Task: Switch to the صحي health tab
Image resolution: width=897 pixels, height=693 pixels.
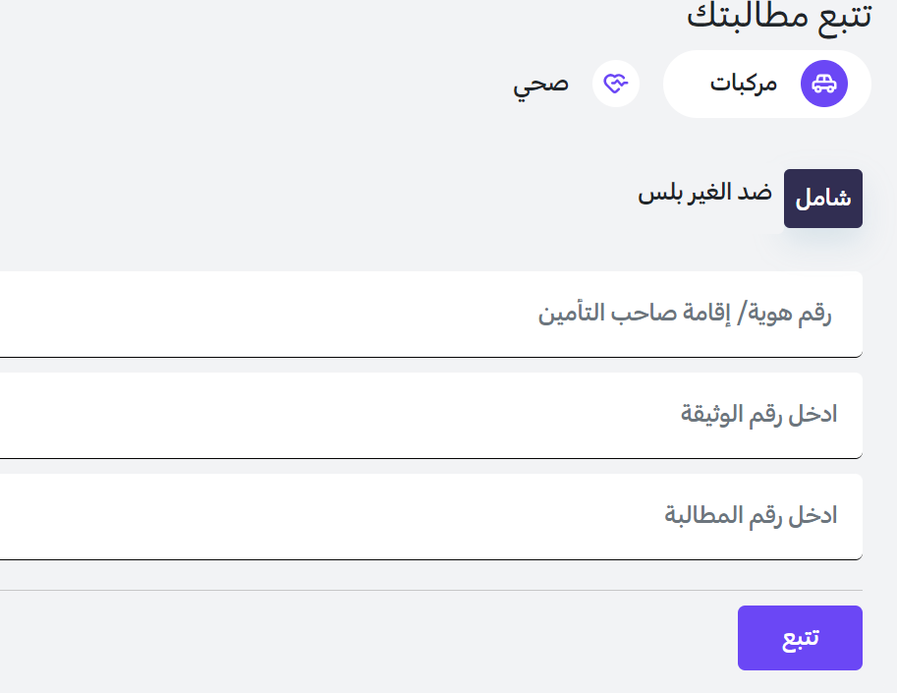Action: pos(540,84)
